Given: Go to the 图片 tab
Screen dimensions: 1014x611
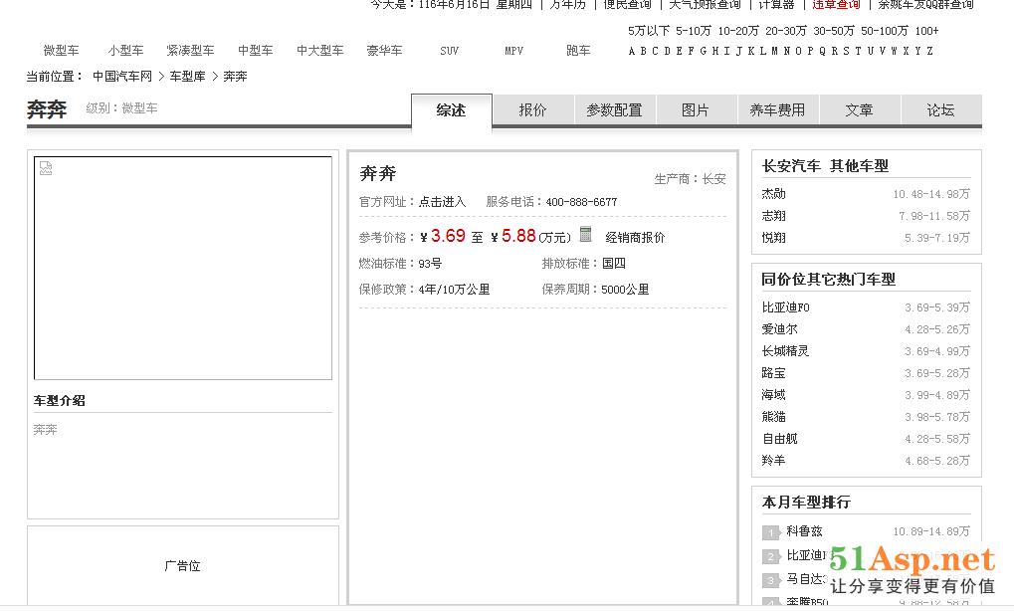Looking at the screenshot, I should point(696,109).
